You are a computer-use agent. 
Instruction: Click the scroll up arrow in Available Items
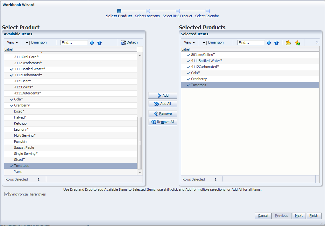click(x=140, y=55)
